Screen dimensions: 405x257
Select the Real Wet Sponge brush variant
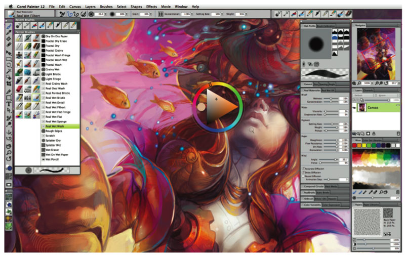pos(56,122)
